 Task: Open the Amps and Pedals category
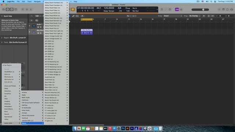(x=11, y=86)
